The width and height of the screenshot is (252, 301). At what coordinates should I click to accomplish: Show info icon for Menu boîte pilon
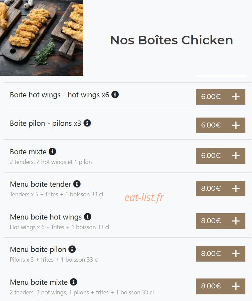coord(72,249)
